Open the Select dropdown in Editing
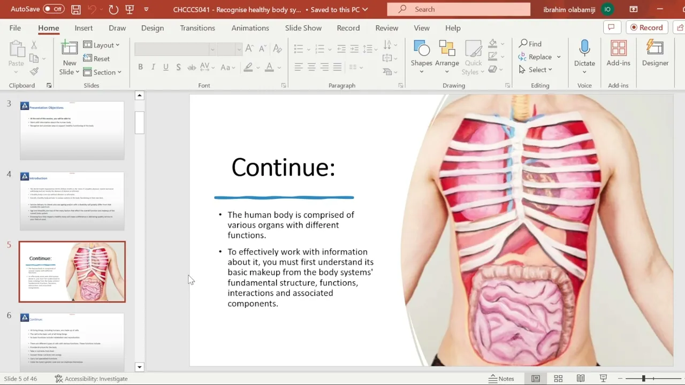Image resolution: width=685 pixels, height=385 pixels. [535, 70]
